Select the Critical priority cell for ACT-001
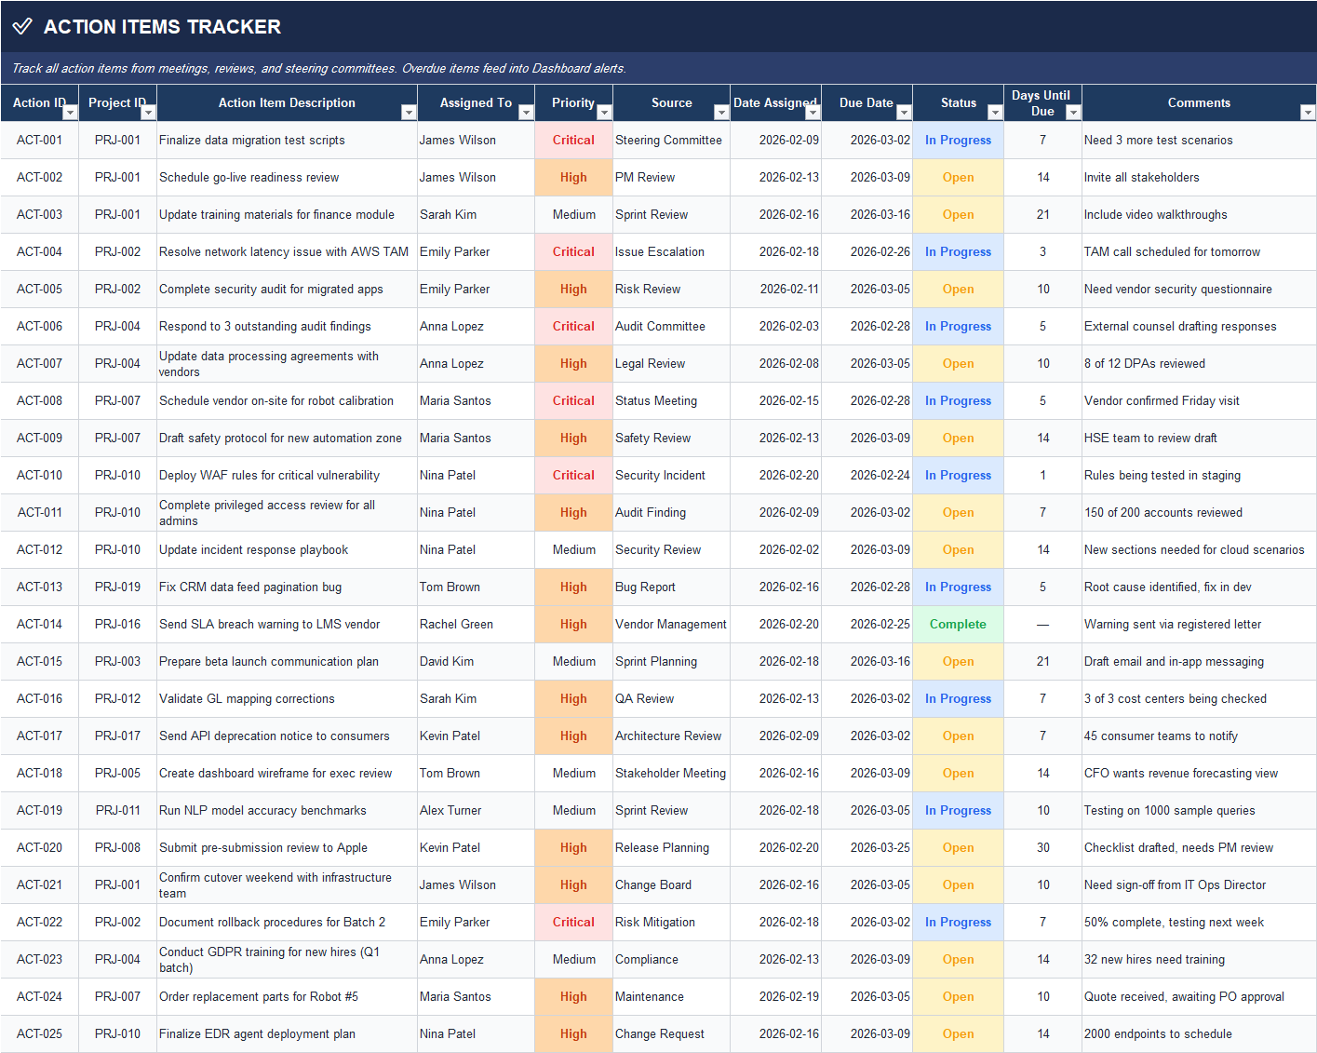Image resolution: width=1317 pixels, height=1053 pixels. [573, 141]
